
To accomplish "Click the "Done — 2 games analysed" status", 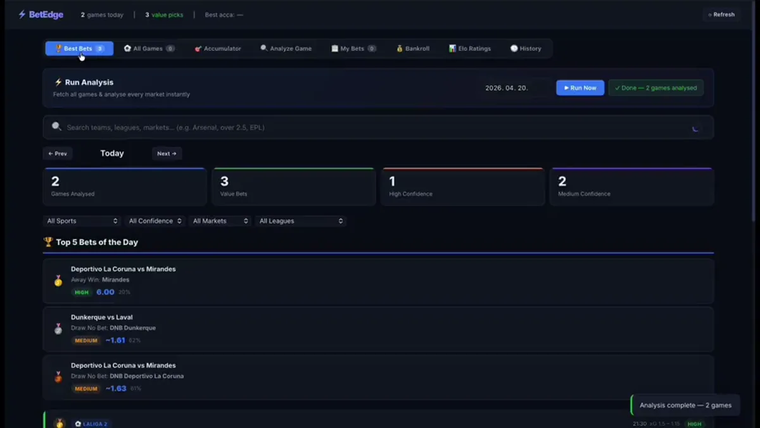I will pos(655,88).
